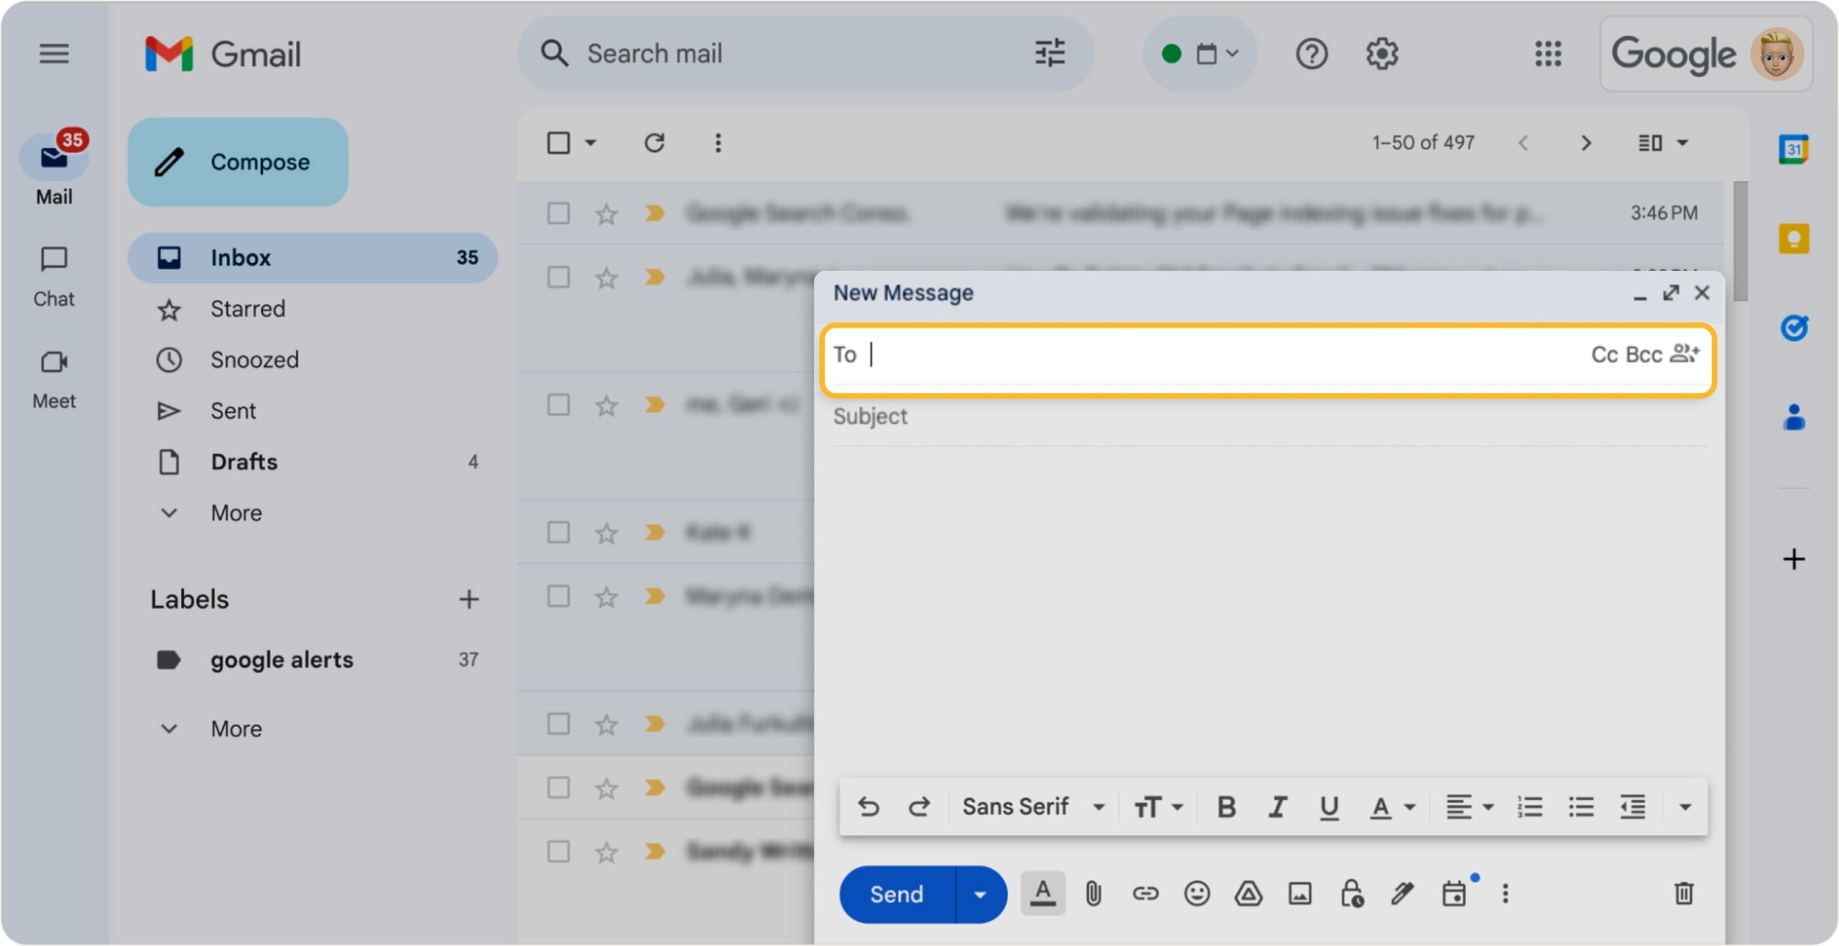Viewport: 1839px width, 946px height.
Task: Insert a link in the message body
Action: (1145, 893)
